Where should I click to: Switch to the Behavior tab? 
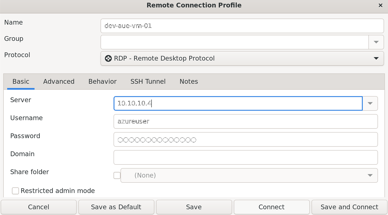point(102,81)
